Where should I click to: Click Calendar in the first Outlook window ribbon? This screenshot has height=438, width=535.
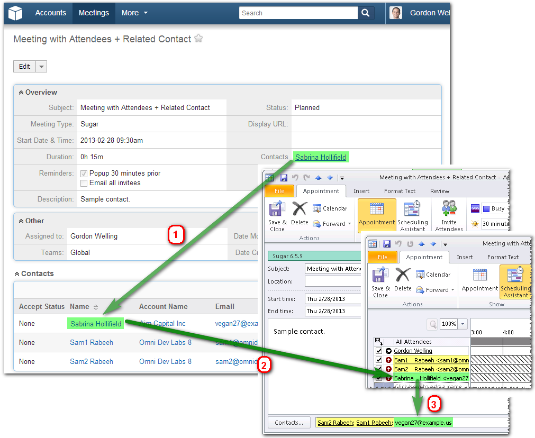(x=330, y=208)
